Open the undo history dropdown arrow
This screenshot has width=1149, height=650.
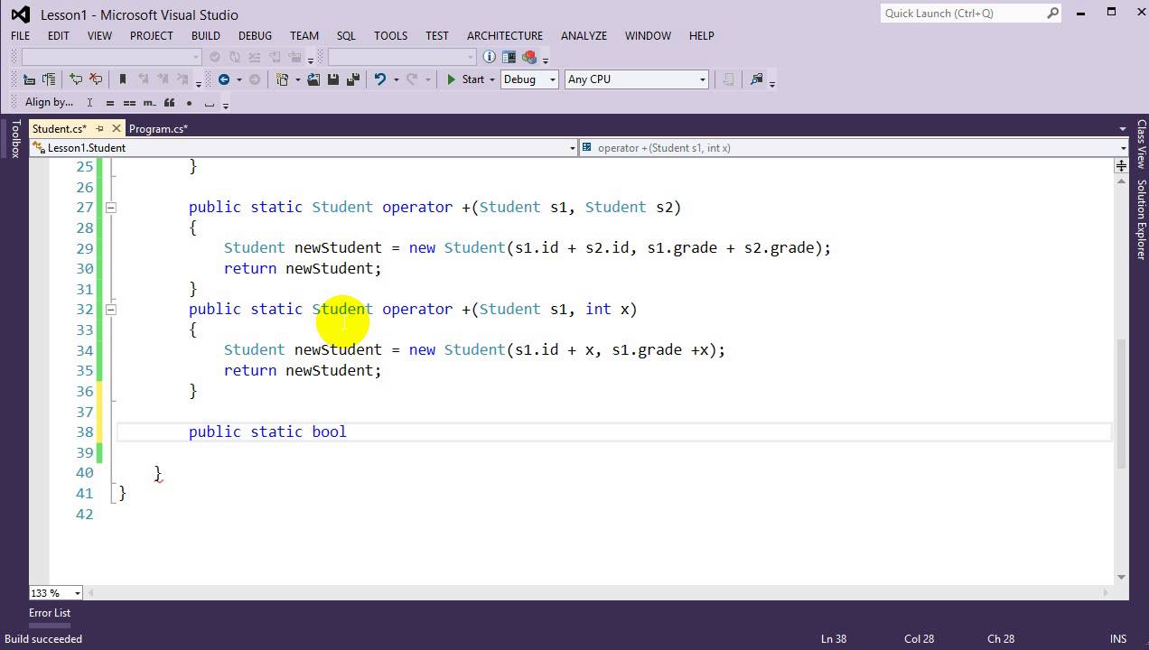tap(396, 79)
